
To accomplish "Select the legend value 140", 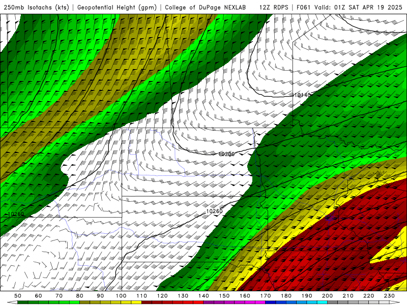I will click(203, 296).
